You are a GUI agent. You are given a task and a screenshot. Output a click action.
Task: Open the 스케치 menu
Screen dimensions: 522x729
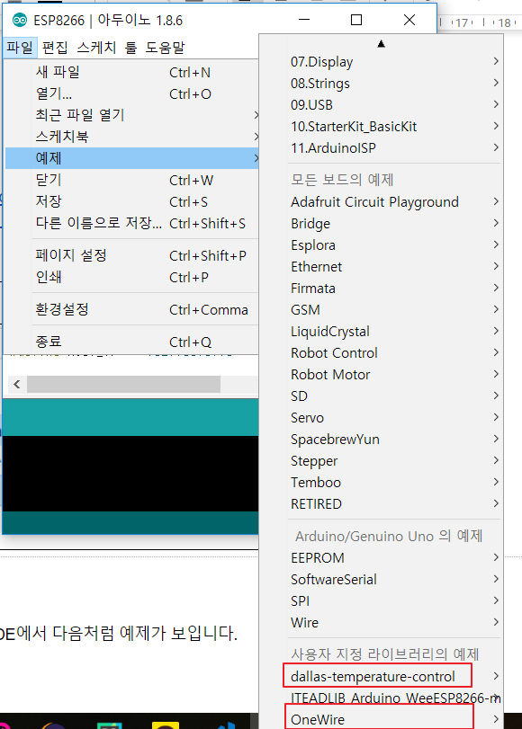click(96, 47)
